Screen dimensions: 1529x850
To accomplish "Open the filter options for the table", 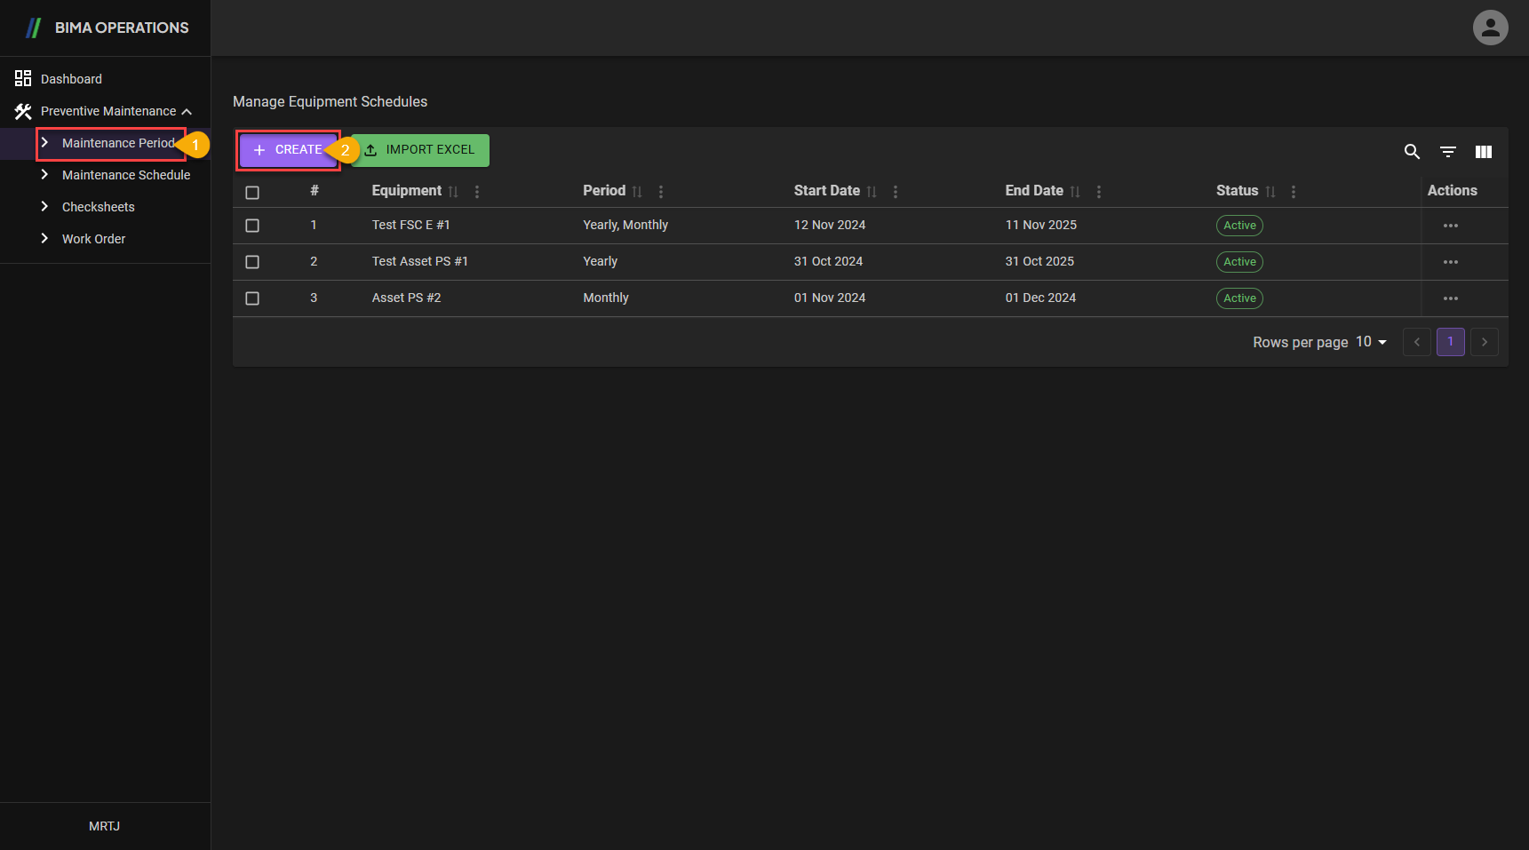I will [1448, 152].
